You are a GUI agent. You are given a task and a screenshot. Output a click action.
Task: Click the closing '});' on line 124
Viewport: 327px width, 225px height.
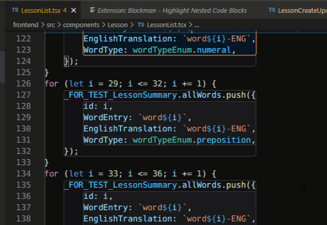[x=71, y=61]
